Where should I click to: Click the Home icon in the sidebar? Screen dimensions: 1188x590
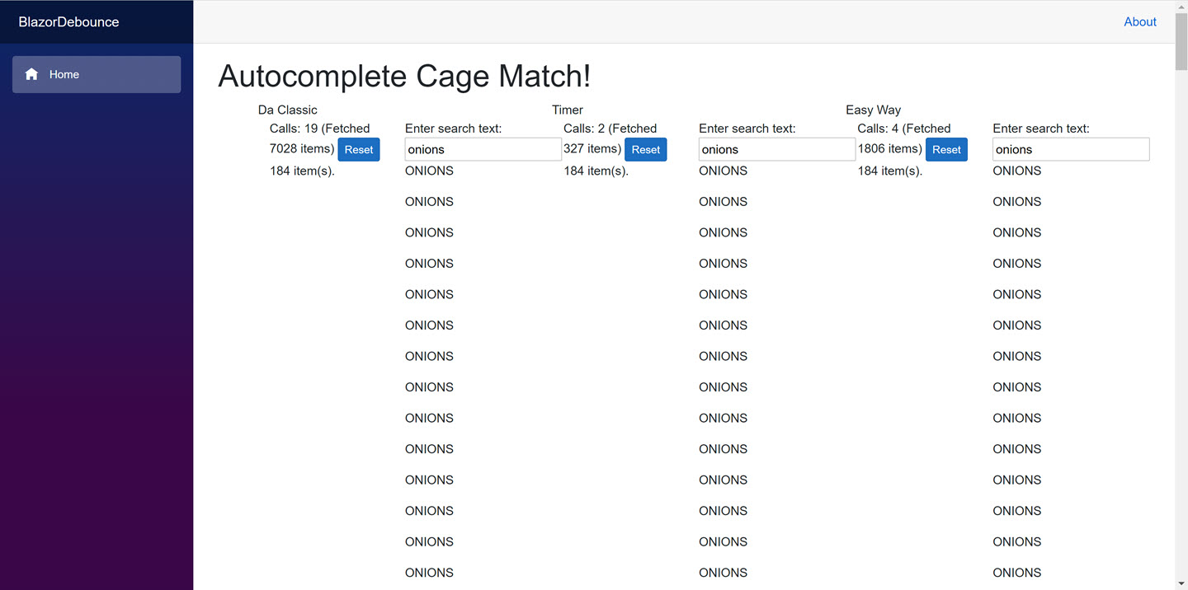pyautogui.click(x=31, y=74)
